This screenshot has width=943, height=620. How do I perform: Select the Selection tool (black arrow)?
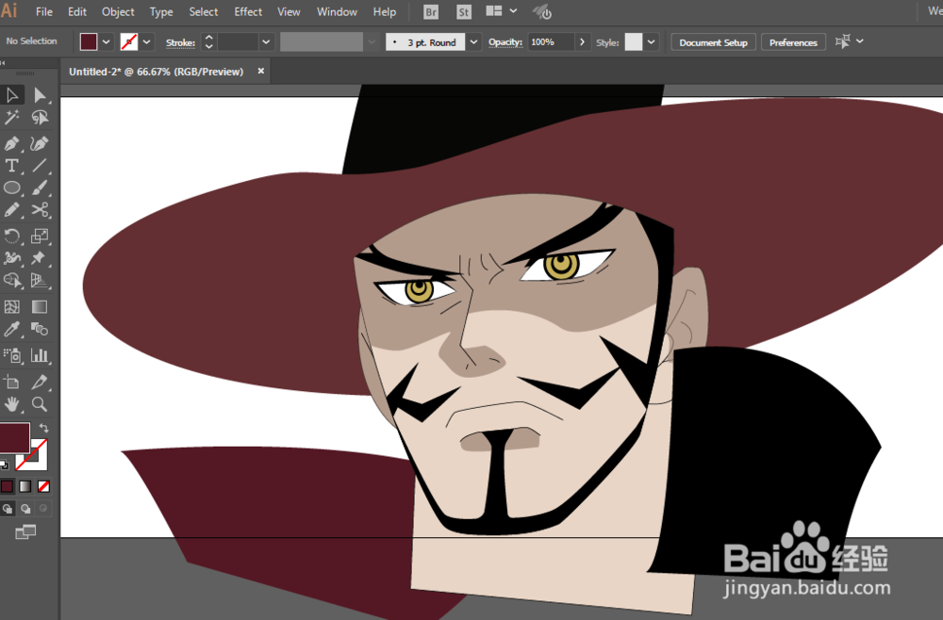pos(12,95)
